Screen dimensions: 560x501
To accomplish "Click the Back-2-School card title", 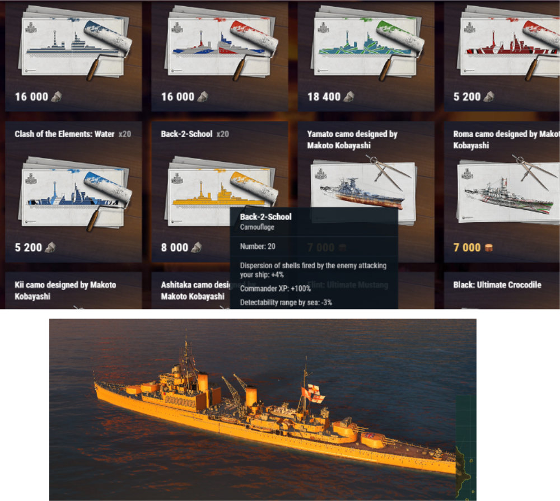I will (186, 134).
